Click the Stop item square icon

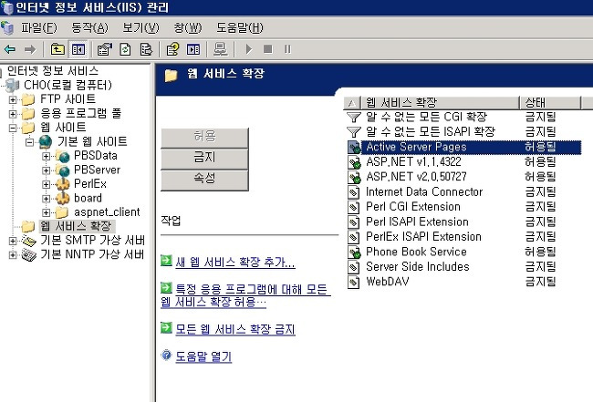pyautogui.click(x=267, y=49)
